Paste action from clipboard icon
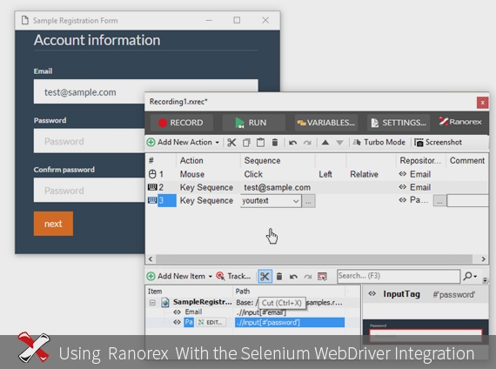 [x=260, y=143]
